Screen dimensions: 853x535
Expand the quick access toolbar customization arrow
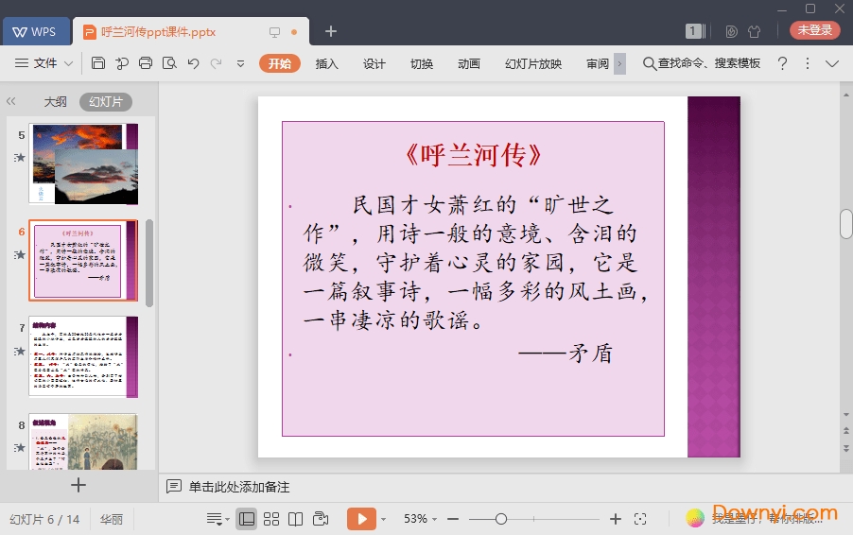[240, 63]
